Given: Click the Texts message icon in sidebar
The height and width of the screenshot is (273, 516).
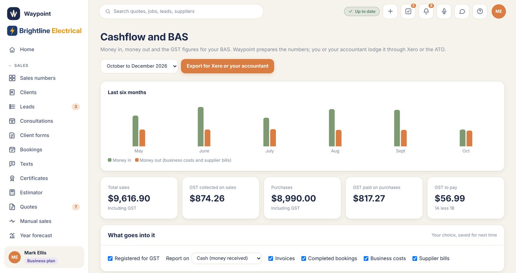Looking at the screenshot, I should click(12, 164).
